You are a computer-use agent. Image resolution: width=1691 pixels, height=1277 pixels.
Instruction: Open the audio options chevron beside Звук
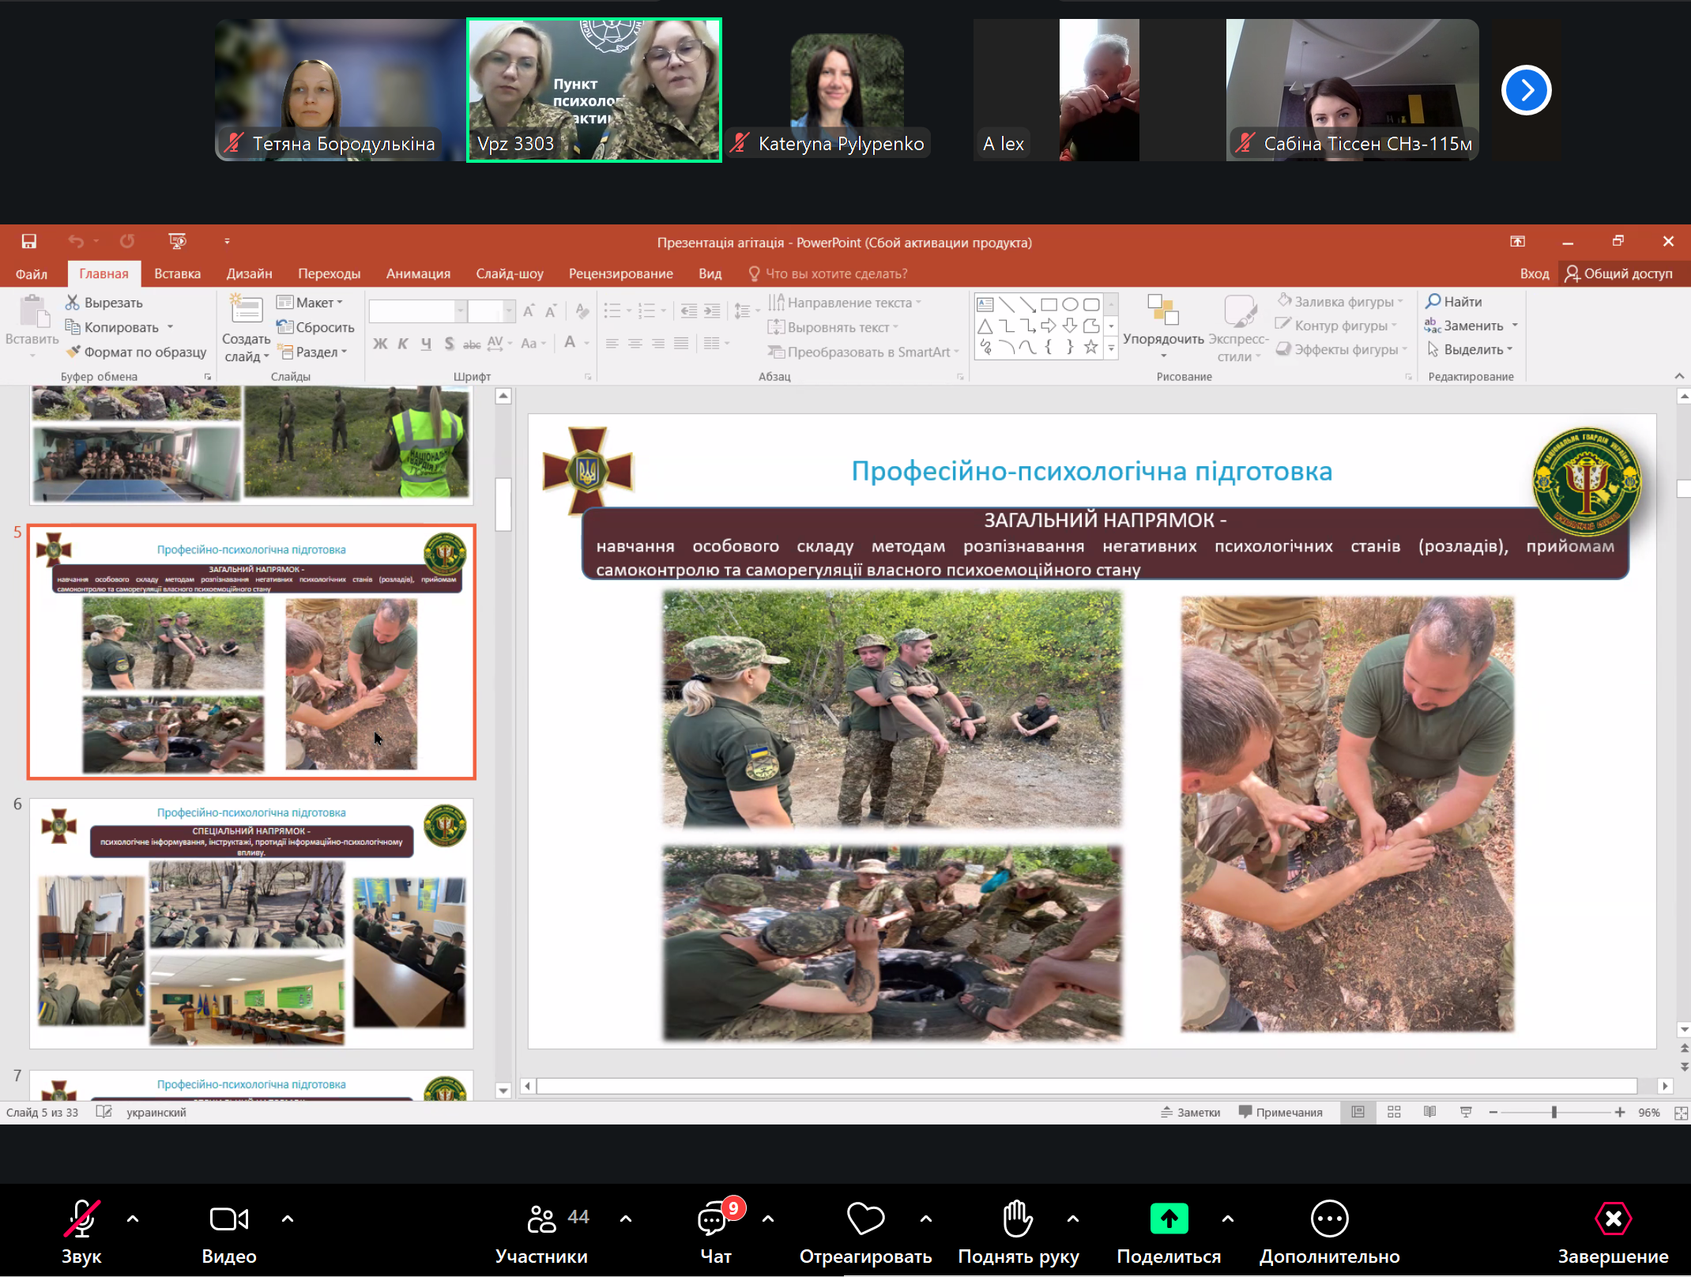coord(133,1219)
